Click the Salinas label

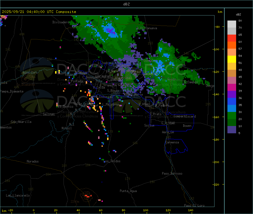[x=49, y=114]
